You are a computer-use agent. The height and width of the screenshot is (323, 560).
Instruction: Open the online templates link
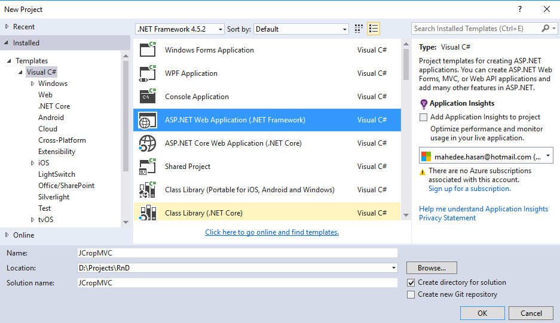(x=272, y=232)
